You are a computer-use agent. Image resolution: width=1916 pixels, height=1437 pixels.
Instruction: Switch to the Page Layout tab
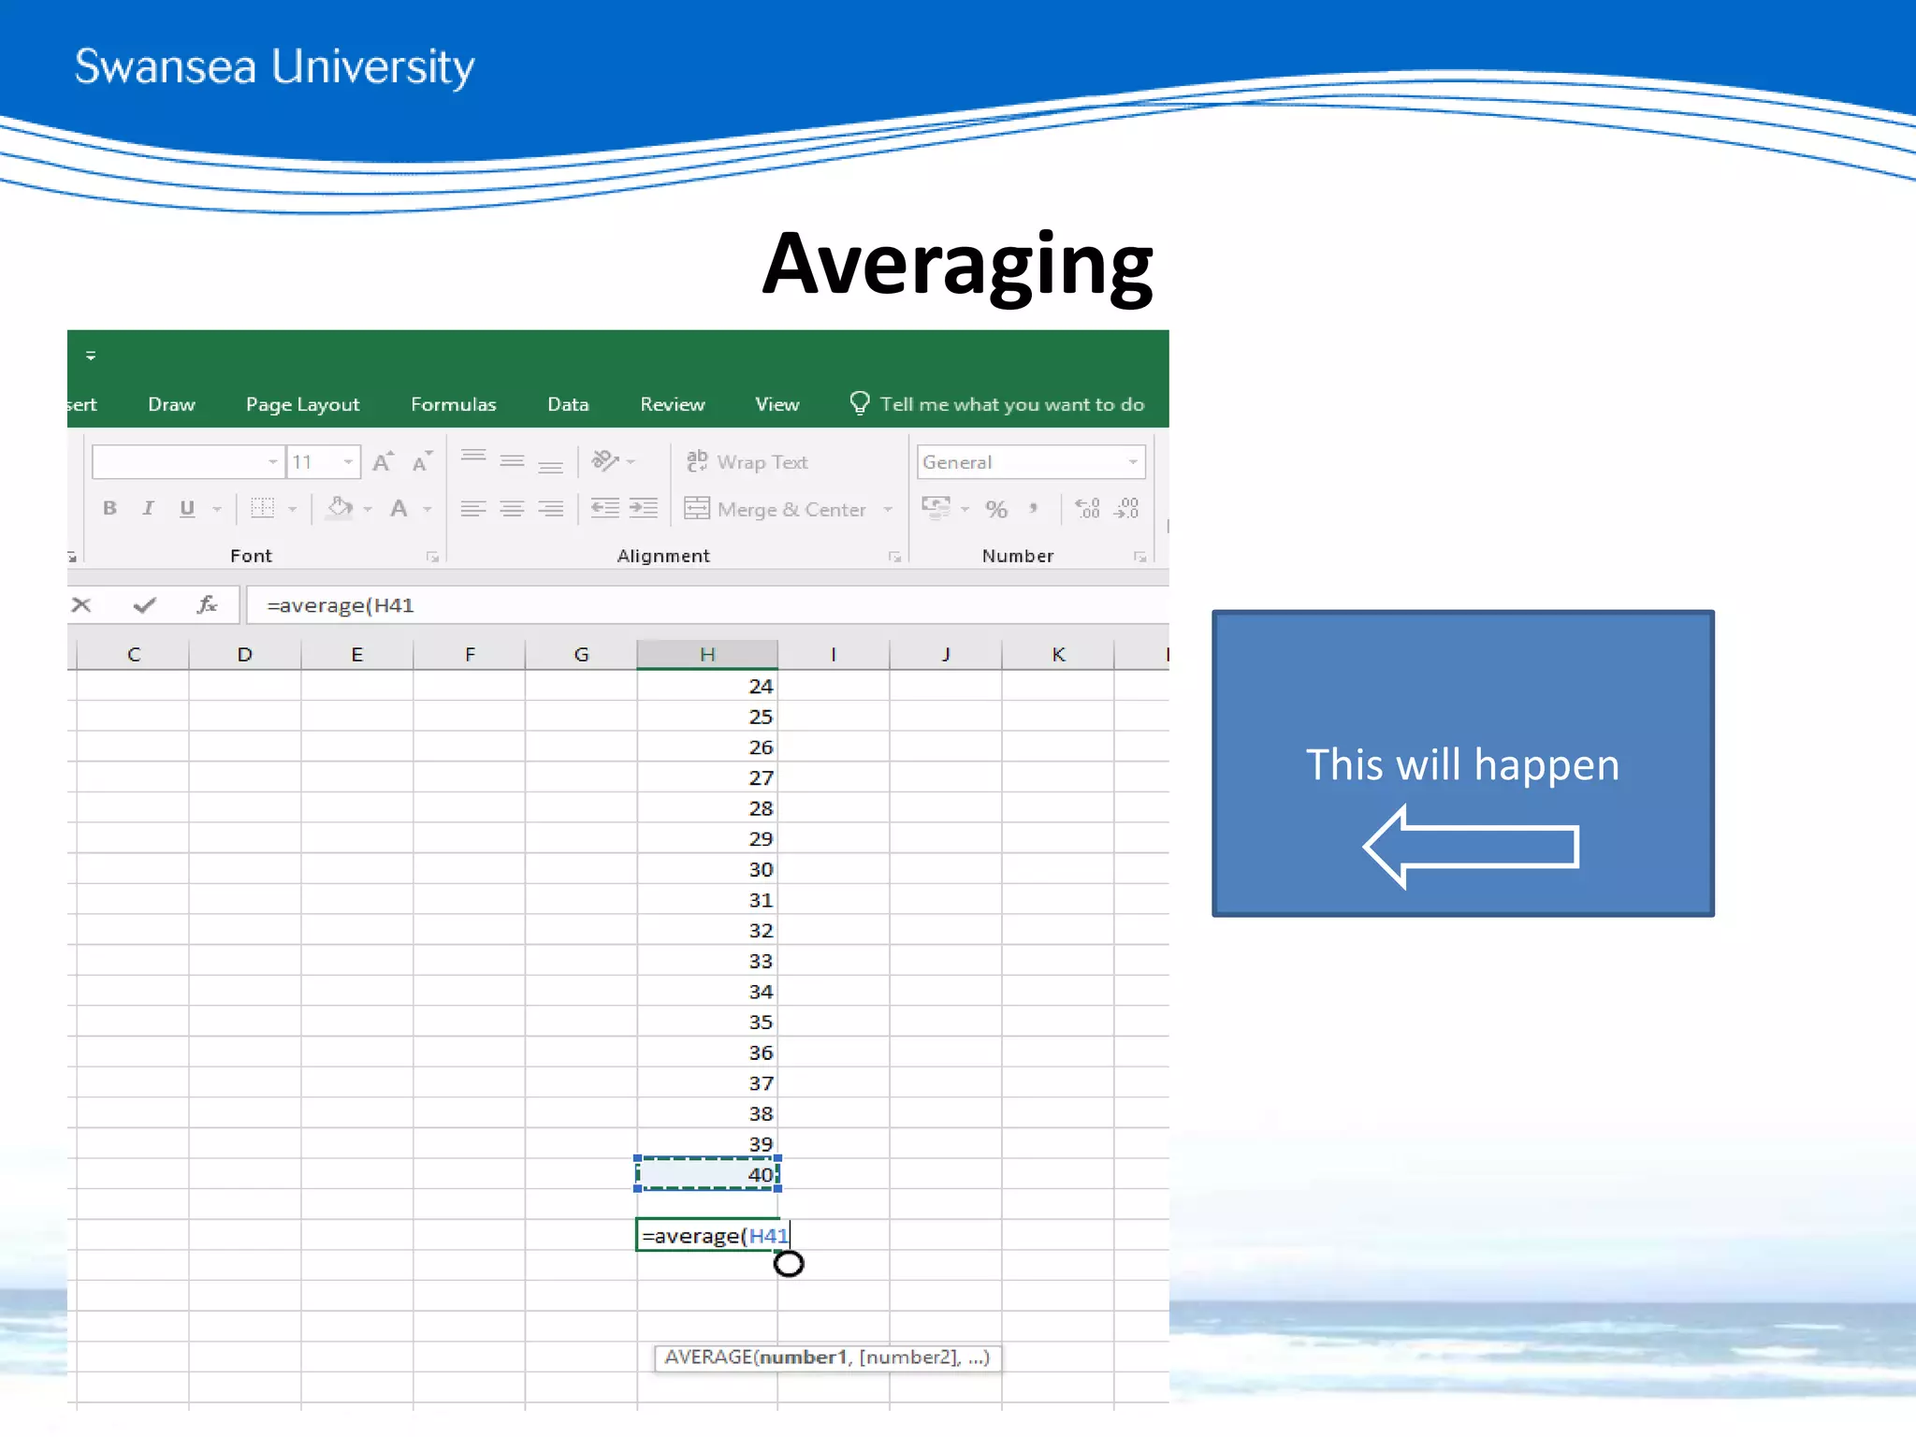(302, 404)
